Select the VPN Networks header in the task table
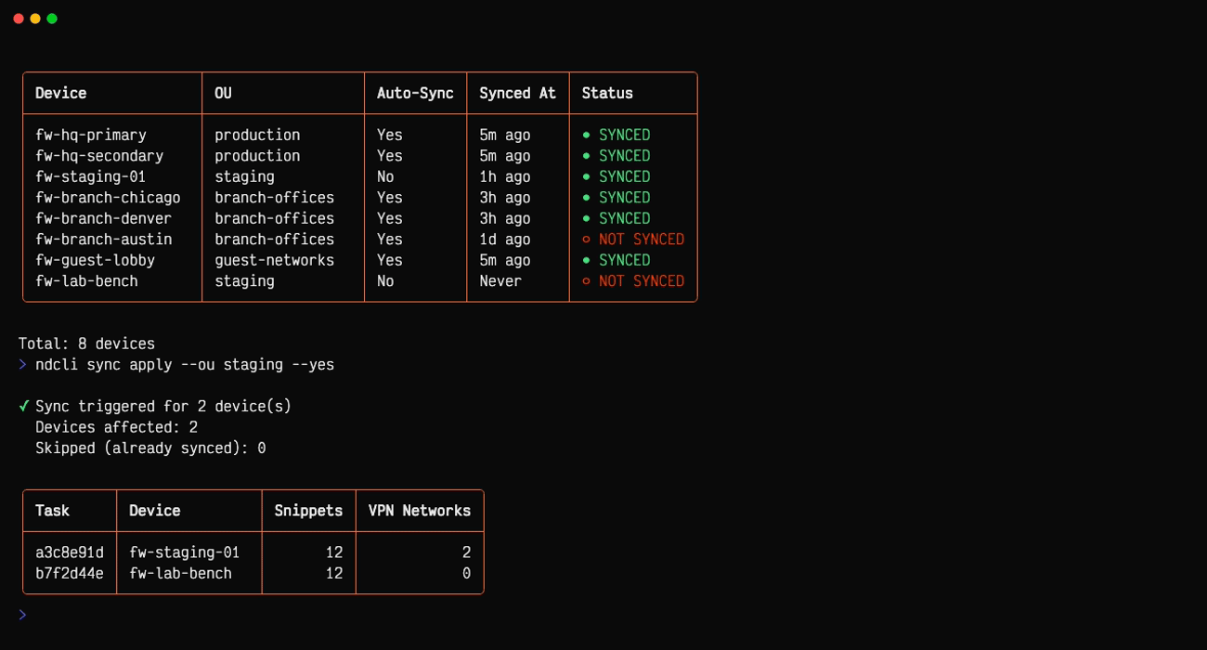1207x650 pixels. point(420,511)
